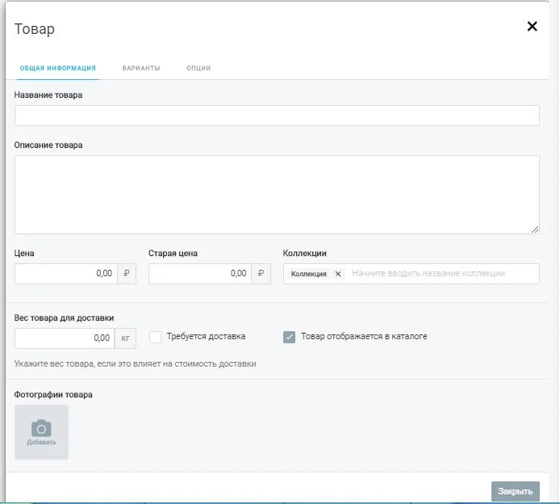Click the description textarea resize handle
Viewport: 560px width, 504px height.
[x=535, y=229]
